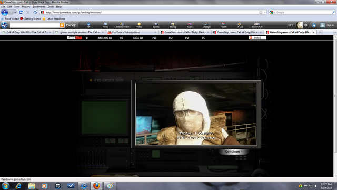Open the Edit menu
The height and width of the screenshot is (190, 337).
pyautogui.click(x=9, y=7)
